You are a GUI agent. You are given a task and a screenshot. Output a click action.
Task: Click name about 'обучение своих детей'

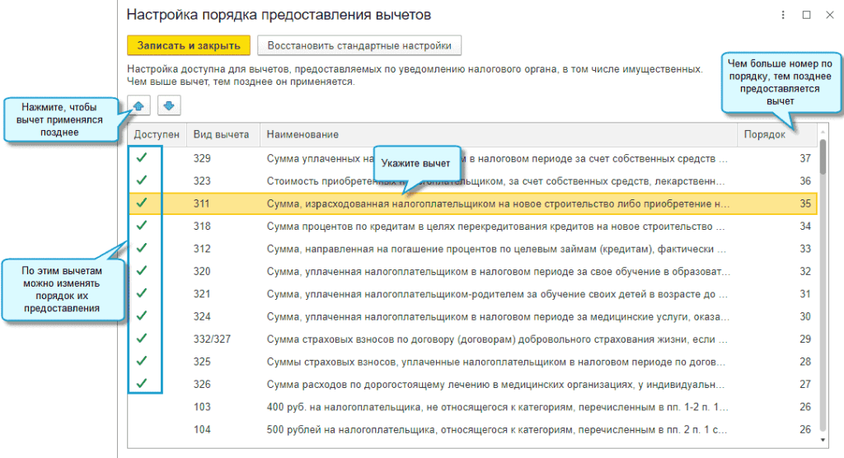497,294
